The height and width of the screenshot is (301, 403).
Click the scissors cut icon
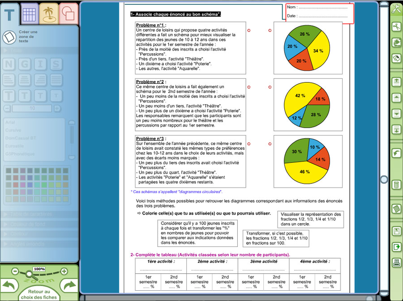click(396, 27)
